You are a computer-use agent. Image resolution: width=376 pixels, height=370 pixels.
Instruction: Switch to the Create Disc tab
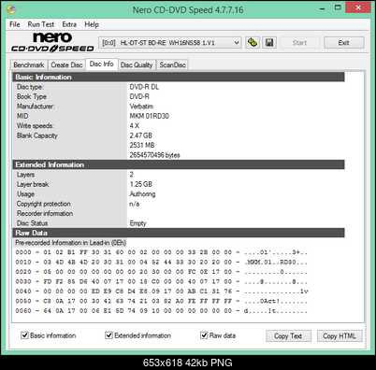pyautogui.click(x=66, y=64)
